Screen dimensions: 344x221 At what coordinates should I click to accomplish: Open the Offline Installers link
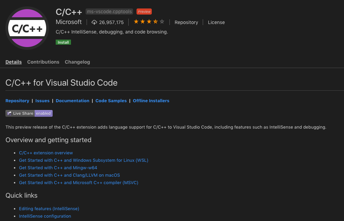tap(151, 101)
